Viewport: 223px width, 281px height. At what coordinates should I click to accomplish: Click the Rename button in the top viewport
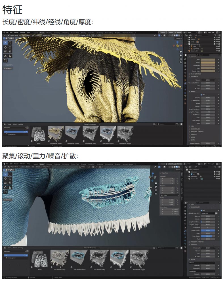pos(8,68)
